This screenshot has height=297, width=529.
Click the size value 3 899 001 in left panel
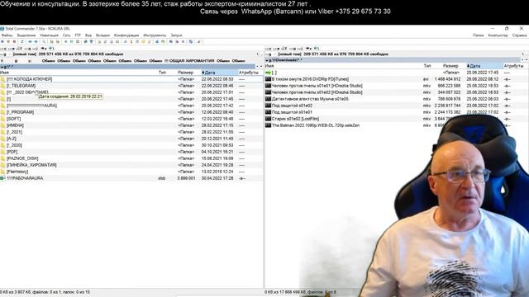[186, 178]
